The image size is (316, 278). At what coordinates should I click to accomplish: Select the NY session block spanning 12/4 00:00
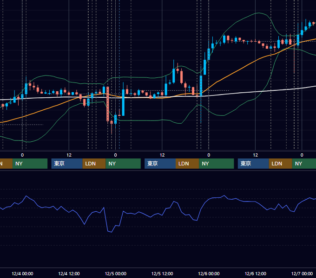[x=30, y=164]
